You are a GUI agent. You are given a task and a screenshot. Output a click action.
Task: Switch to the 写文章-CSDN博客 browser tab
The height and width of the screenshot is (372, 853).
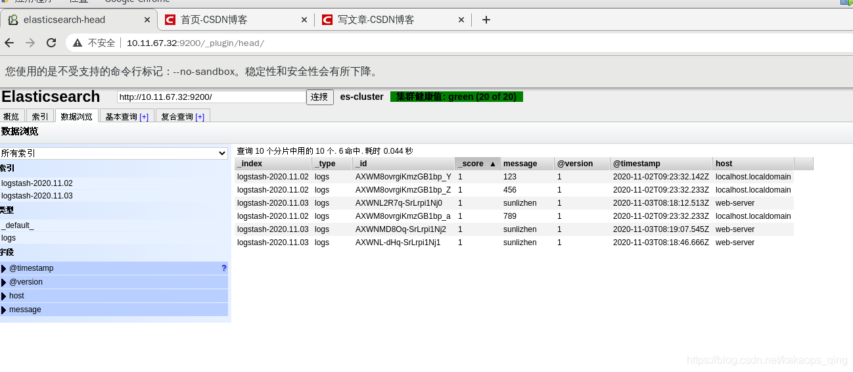(393, 20)
